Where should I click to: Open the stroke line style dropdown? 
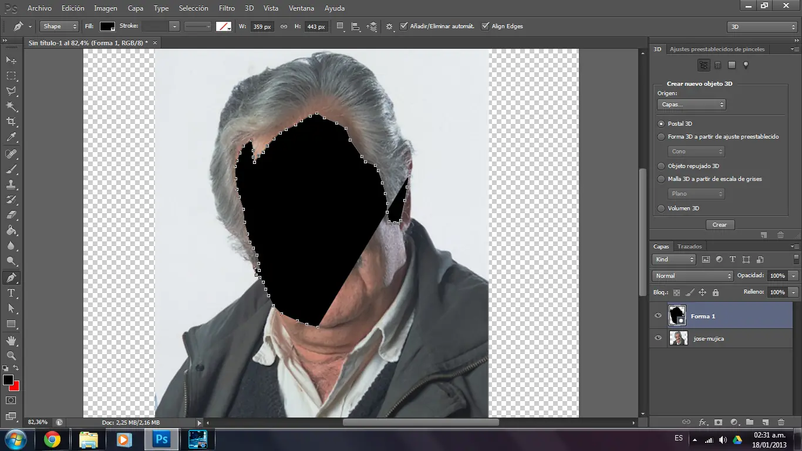tap(198, 26)
